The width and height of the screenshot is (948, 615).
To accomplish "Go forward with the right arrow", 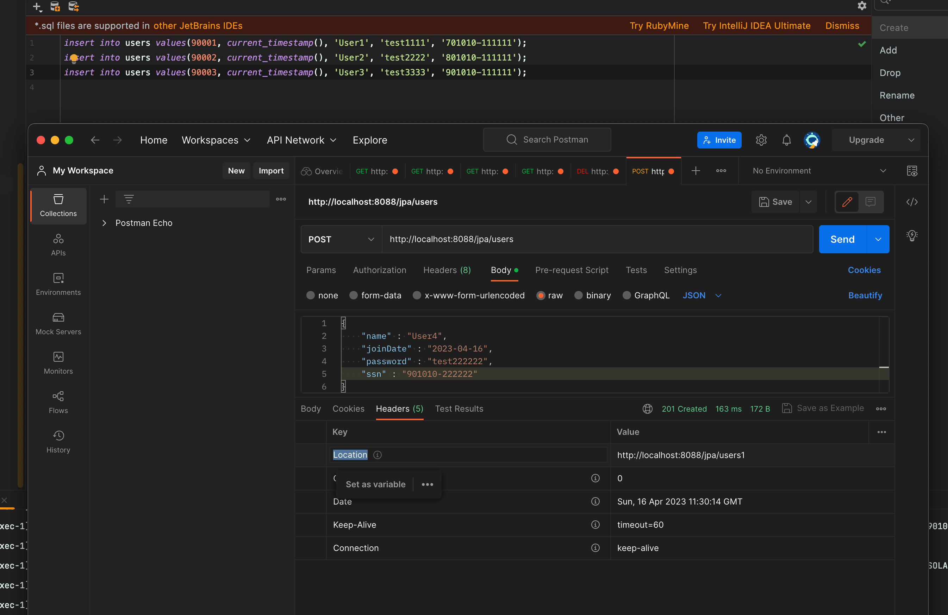I will 118,140.
